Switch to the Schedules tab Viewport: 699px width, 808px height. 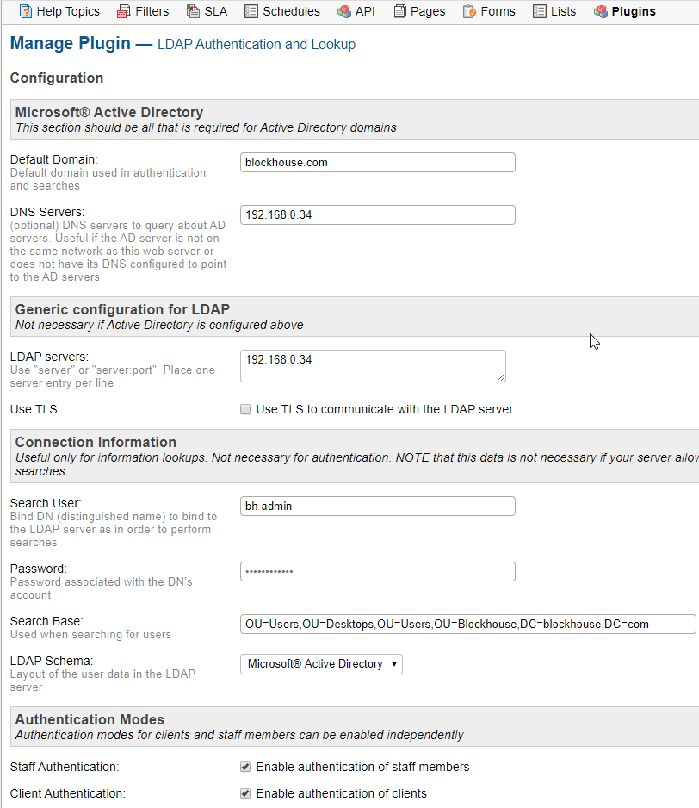[291, 11]
